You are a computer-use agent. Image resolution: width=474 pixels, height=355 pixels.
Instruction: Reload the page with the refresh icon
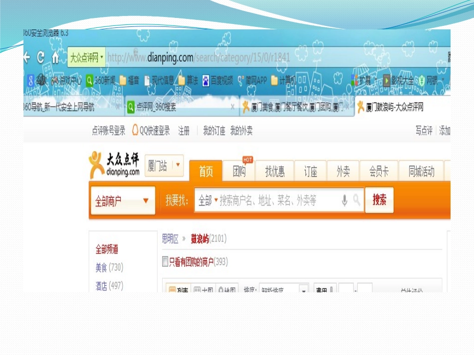point(41,57)
